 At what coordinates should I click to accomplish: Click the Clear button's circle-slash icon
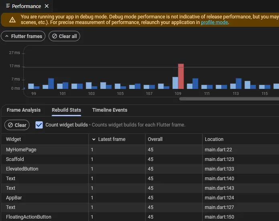tap(10, 125)
